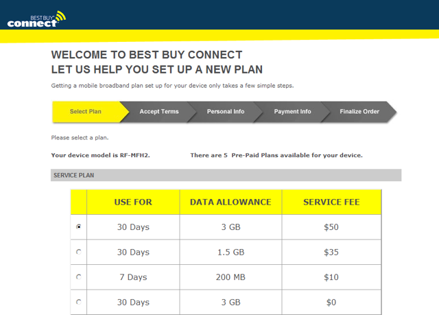The height and width of the screenshot is (315, 439).
Task: Open the Accept Terms step
Action: click(x=158, y=112)
